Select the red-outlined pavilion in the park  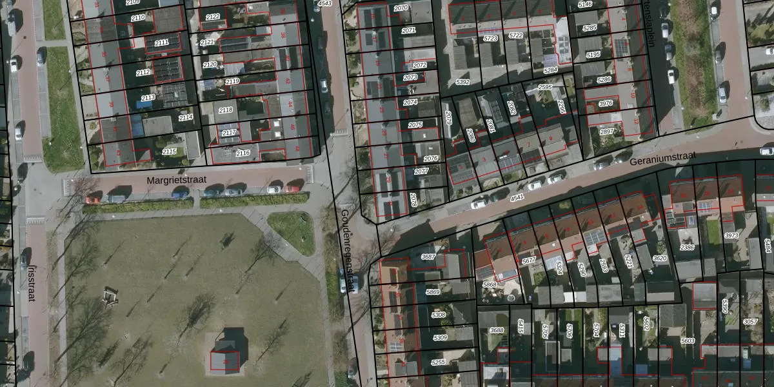[x=224, y=362]
